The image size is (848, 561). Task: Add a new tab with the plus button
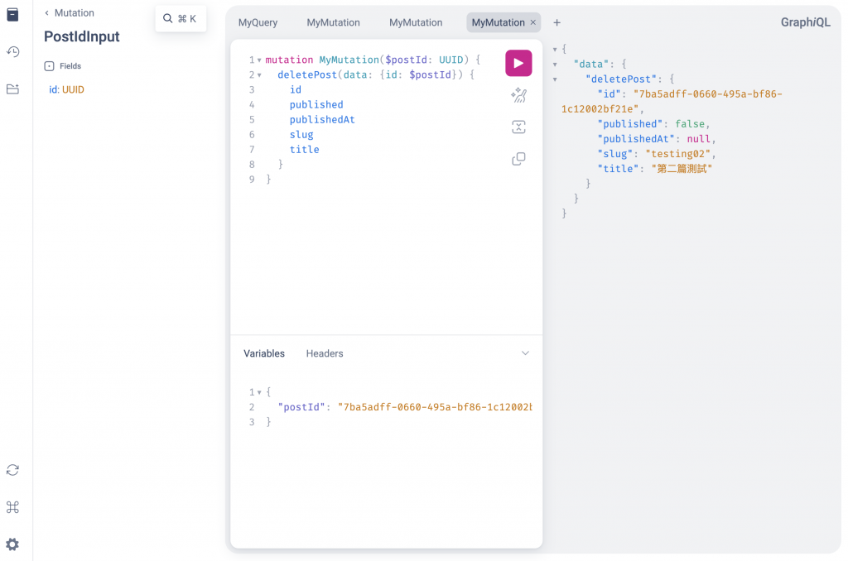tap(556, 22)
